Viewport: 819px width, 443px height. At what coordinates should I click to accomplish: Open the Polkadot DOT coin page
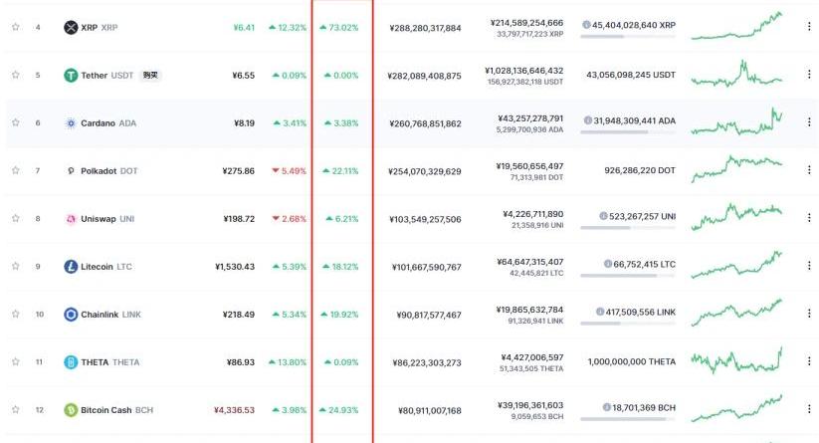point(106,171)
